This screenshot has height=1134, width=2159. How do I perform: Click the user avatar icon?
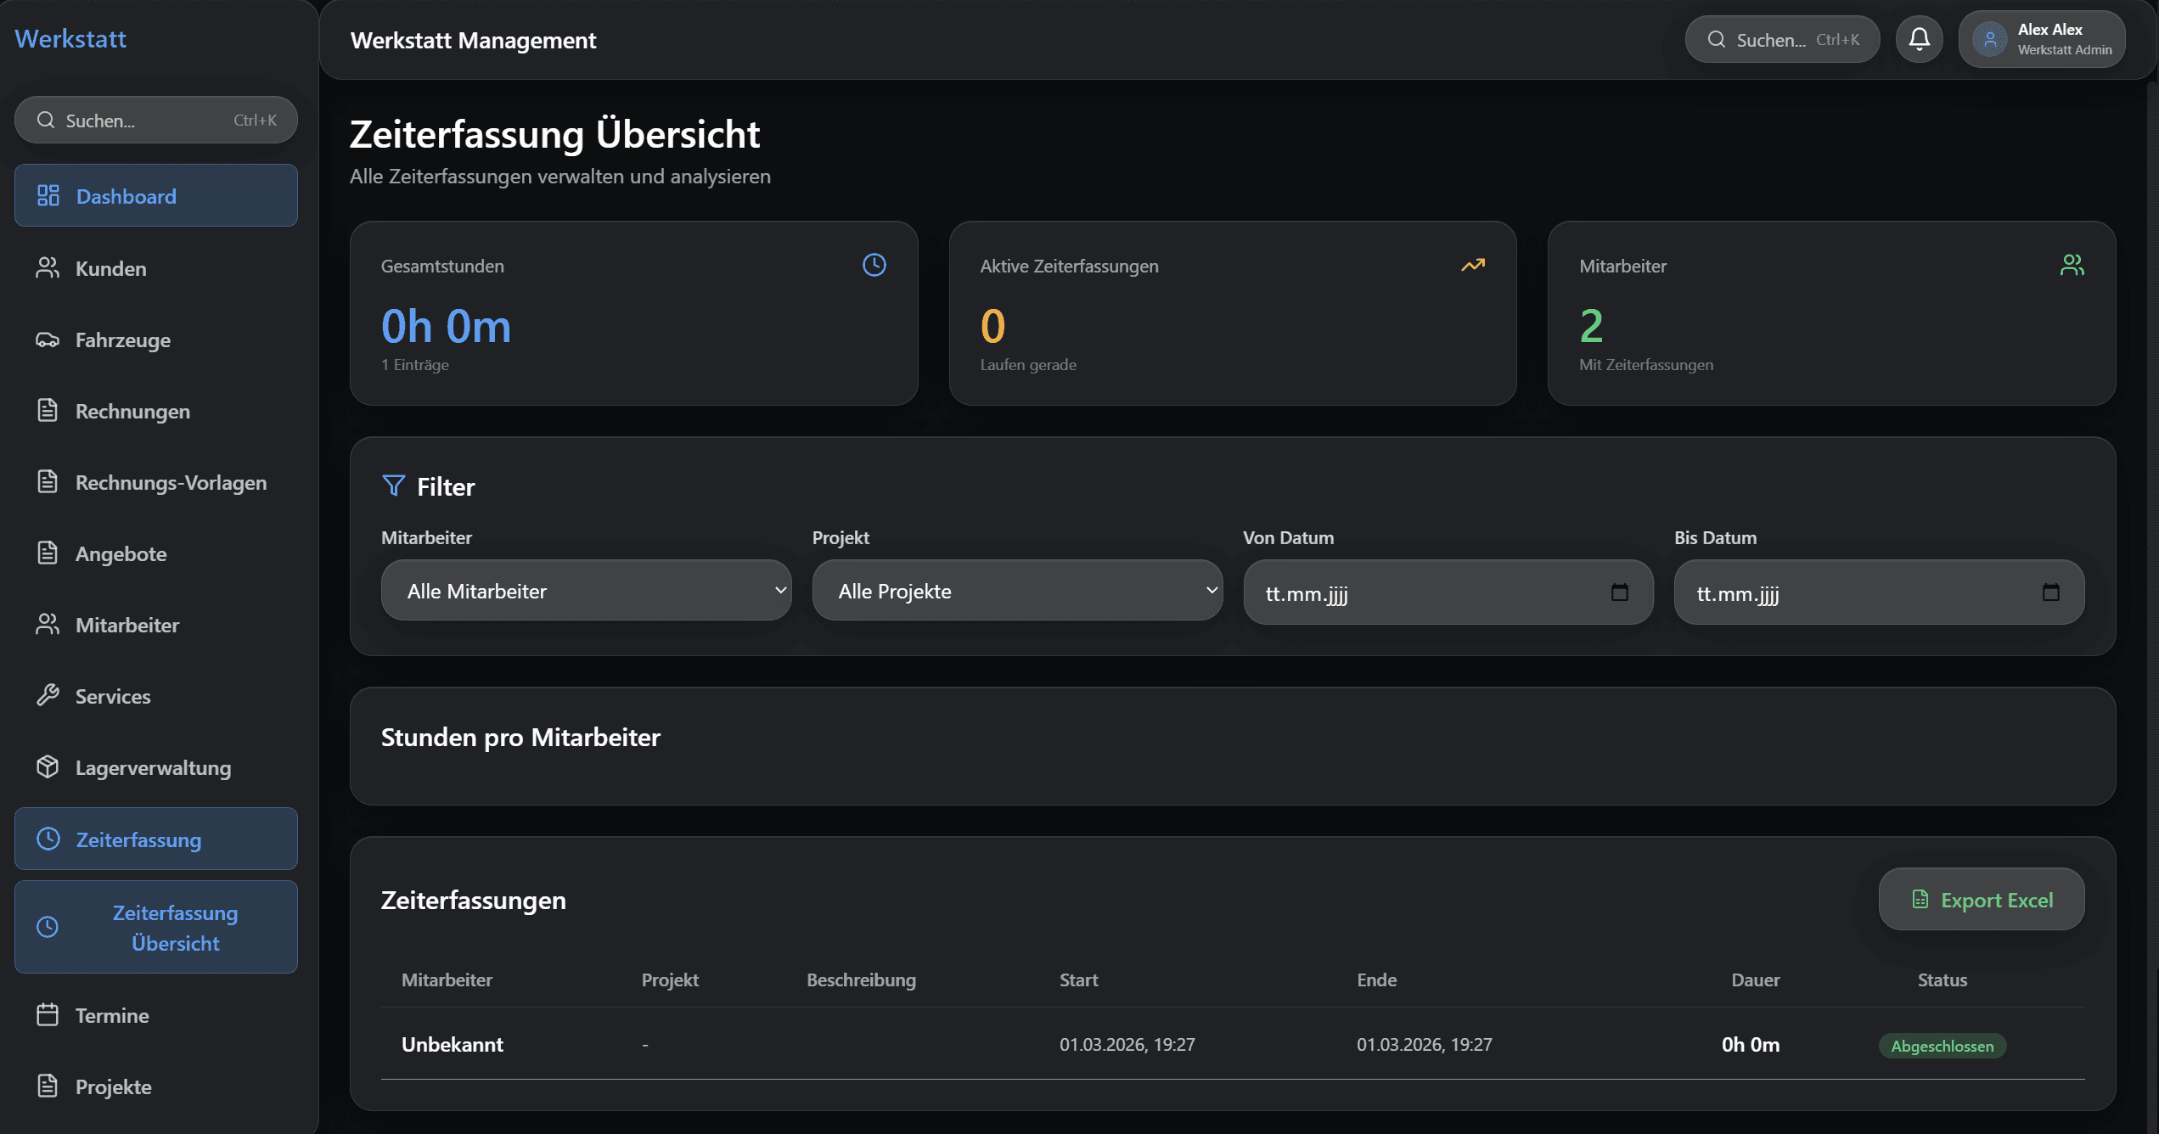coord(1989,39)
